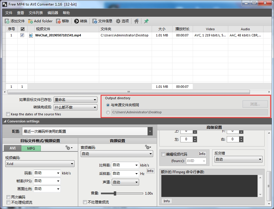Open 文件信息 (file info) from the toolbar
Image resolution: width=274 pixels, height=209 pixels.
95,21
